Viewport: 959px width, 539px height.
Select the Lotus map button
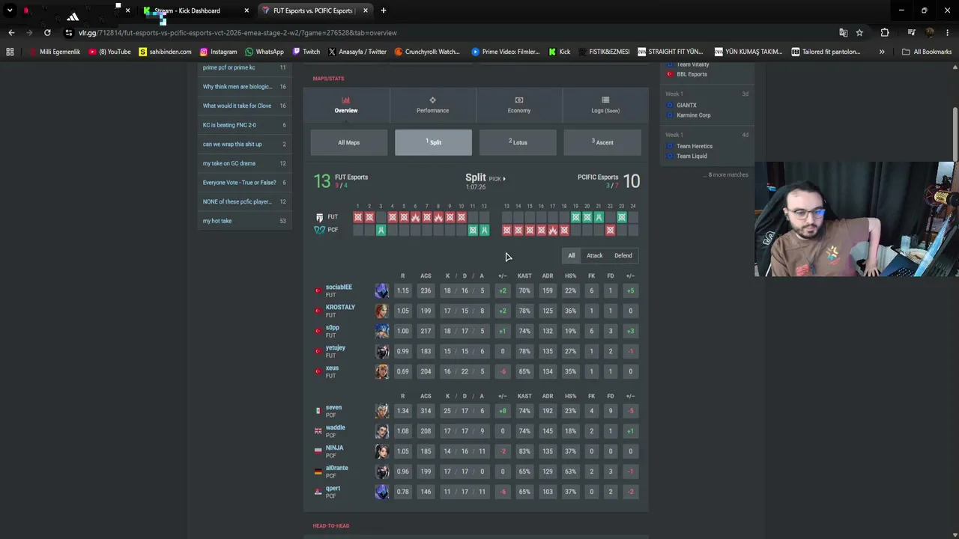click(518, 142)
